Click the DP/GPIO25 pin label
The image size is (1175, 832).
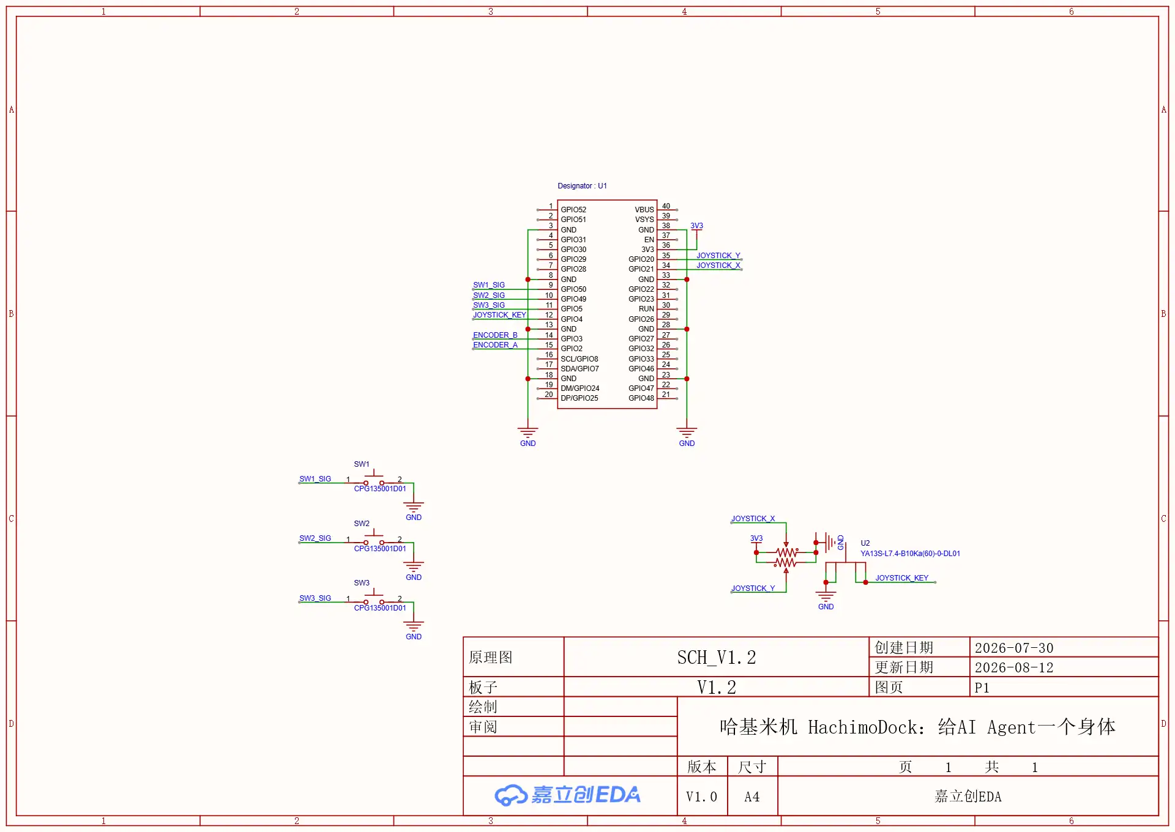(x=580, y=398)
